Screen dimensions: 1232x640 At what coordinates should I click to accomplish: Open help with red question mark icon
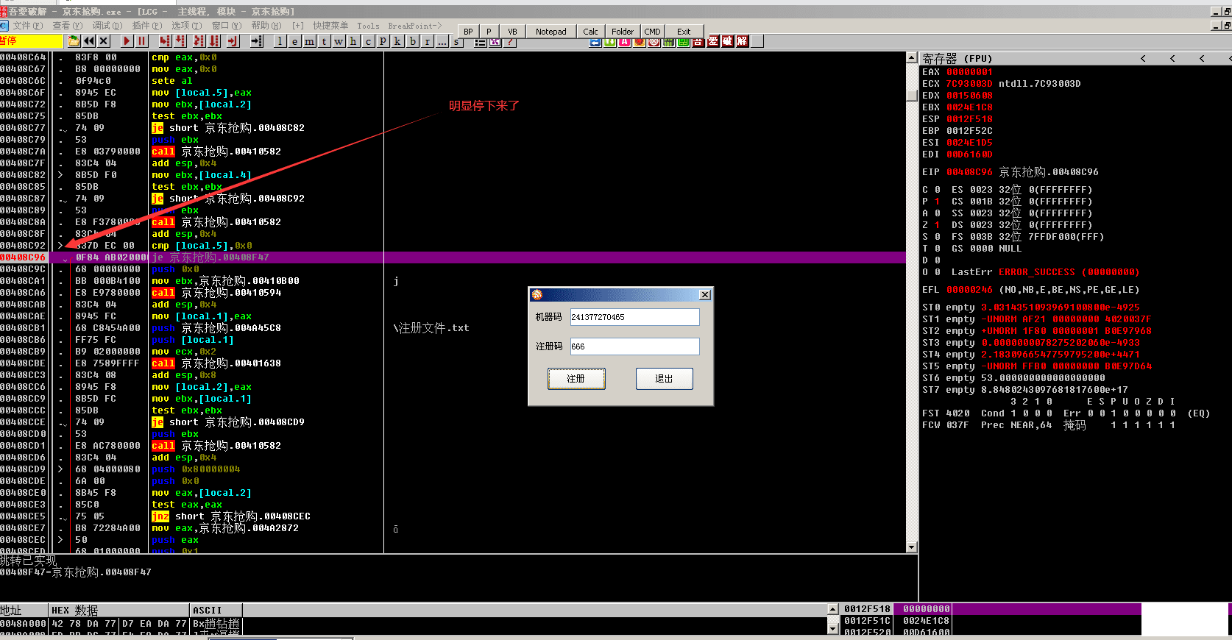[x=510, y=42]
